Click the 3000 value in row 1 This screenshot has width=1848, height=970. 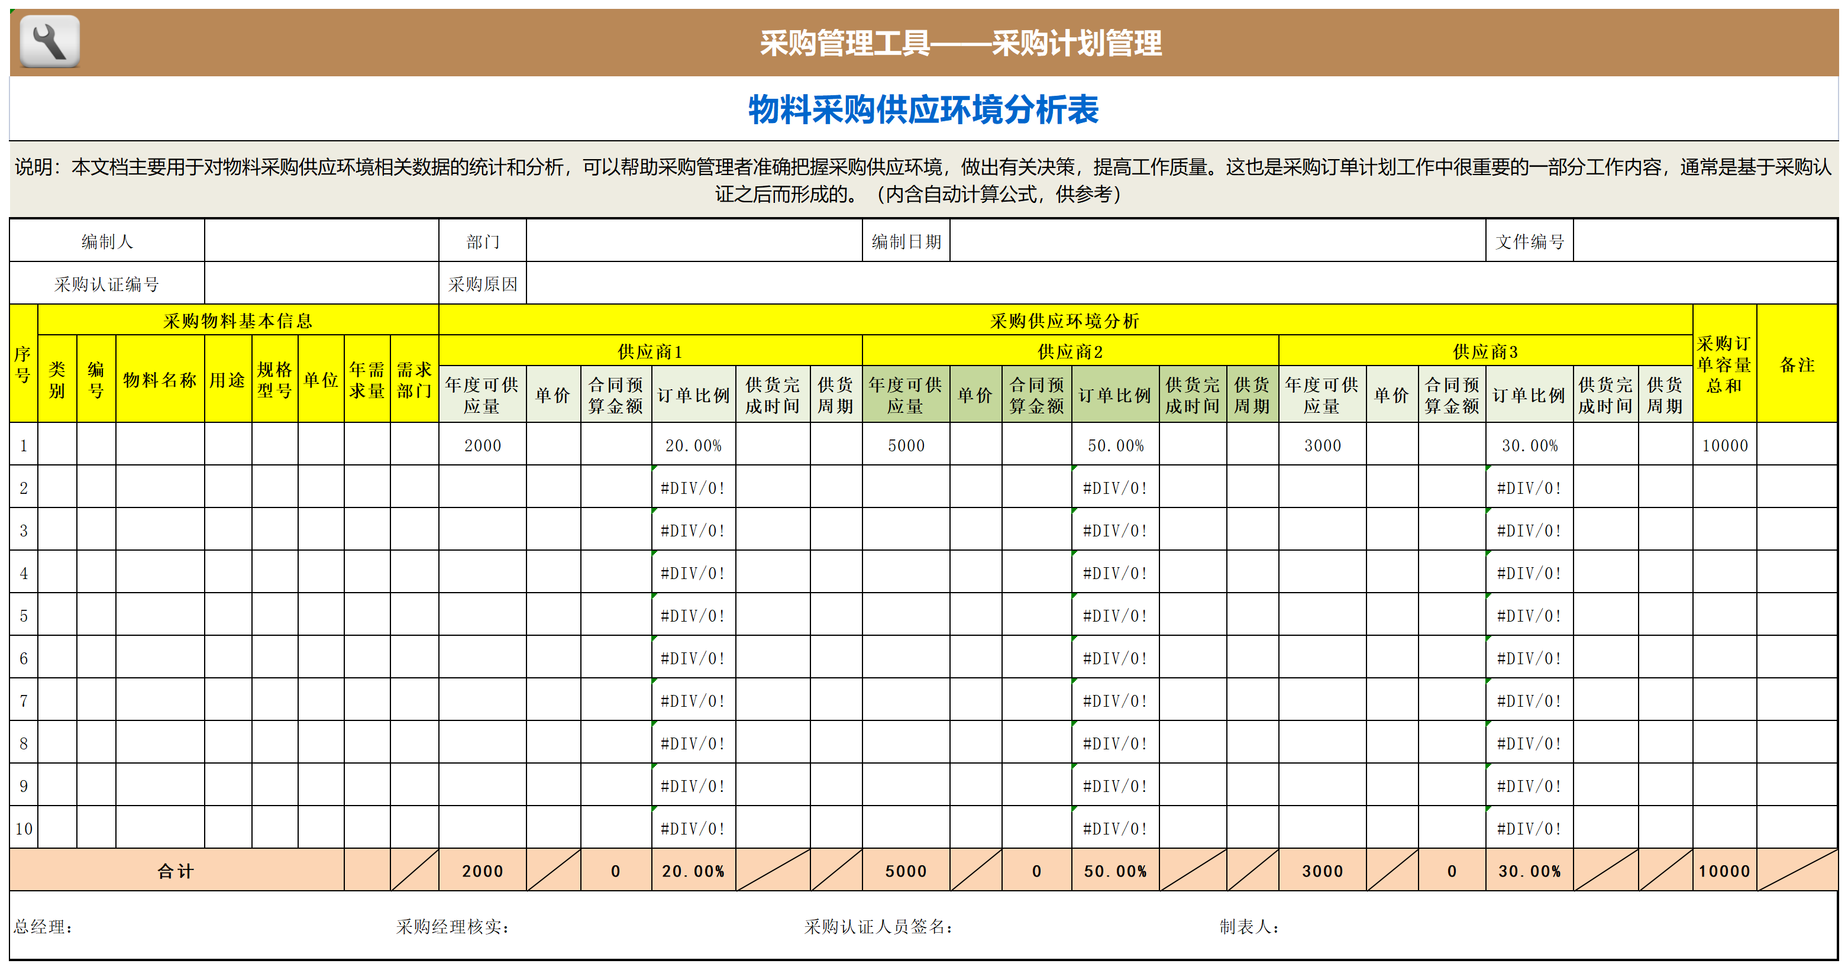(x=1323, y=445)
